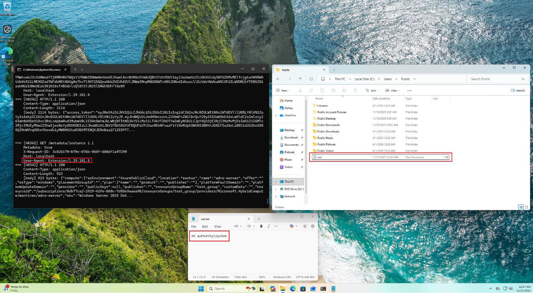Select the Public Documents folder

click(328, 125)
